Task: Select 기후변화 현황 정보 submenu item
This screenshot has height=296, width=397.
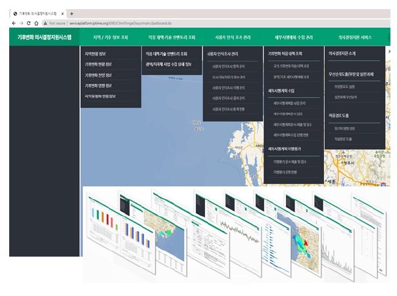Action: [98, 64]
